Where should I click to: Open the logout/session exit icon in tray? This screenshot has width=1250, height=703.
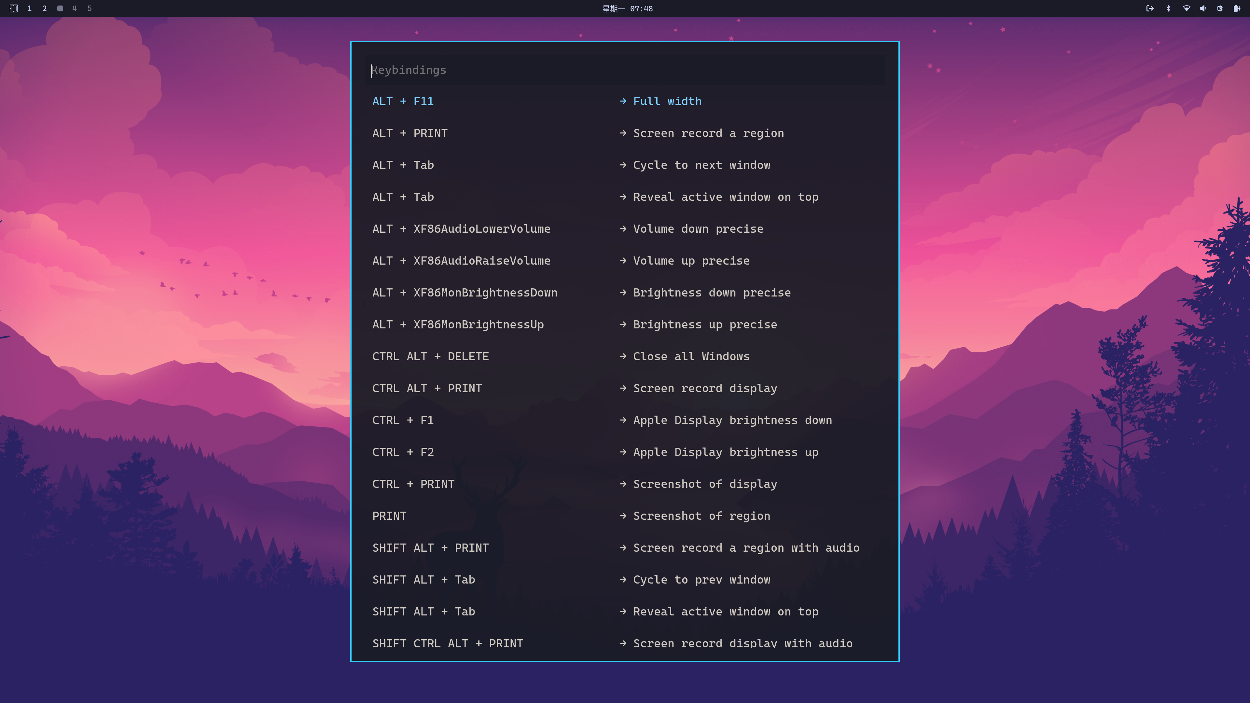[x=1149, y=8]
